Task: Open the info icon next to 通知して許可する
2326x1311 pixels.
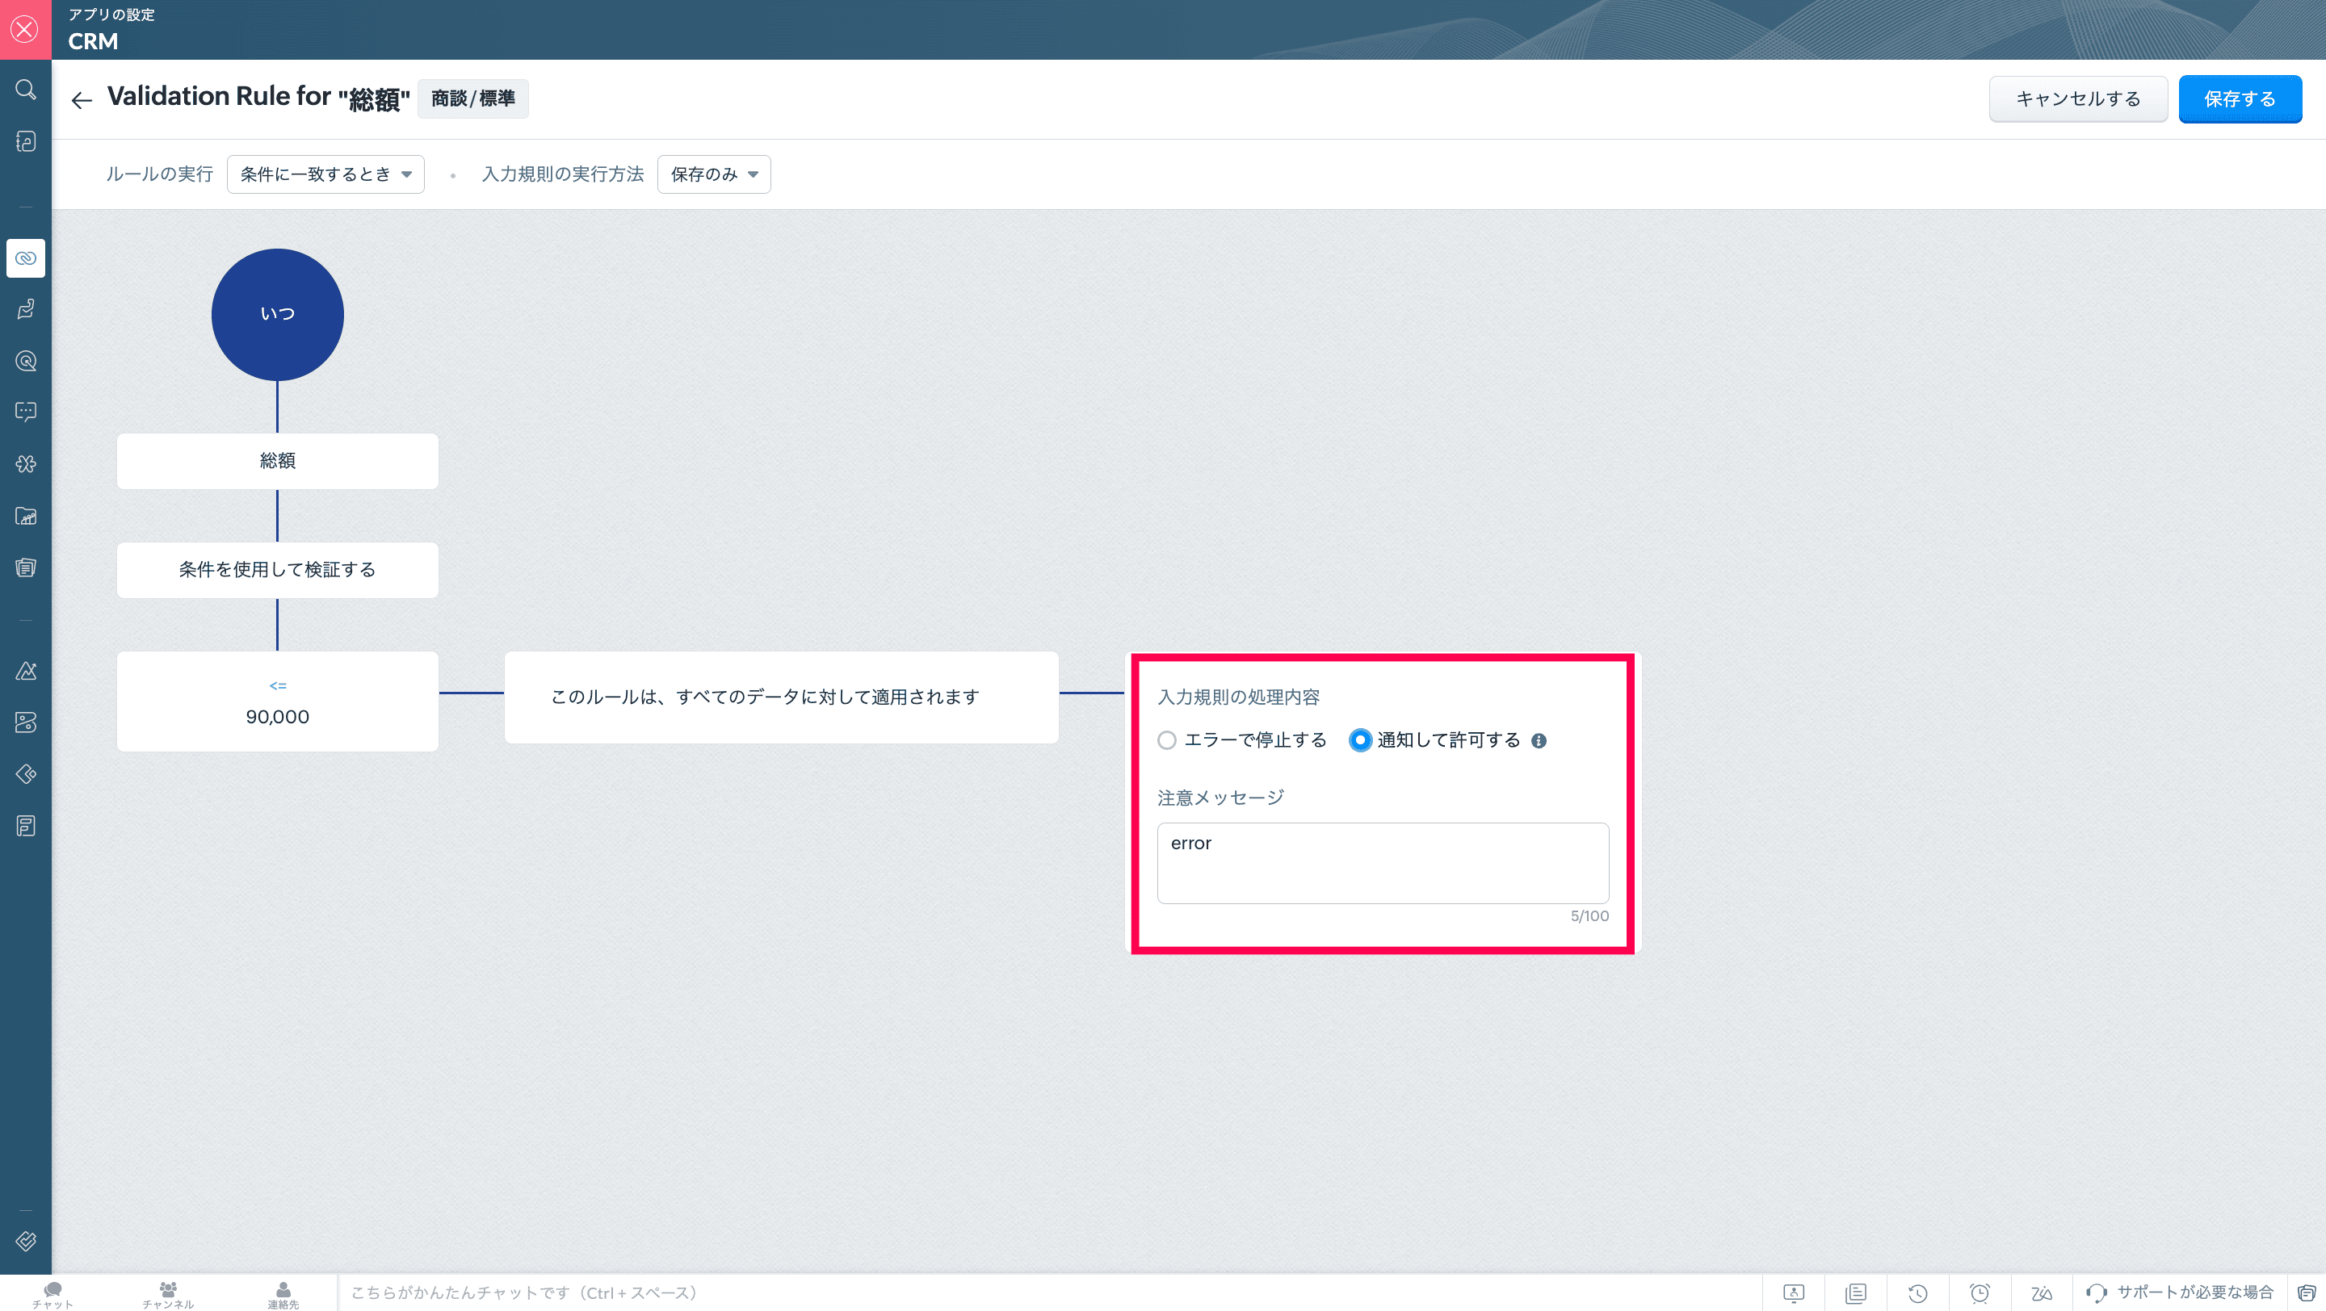Action: coord(1539,741)
